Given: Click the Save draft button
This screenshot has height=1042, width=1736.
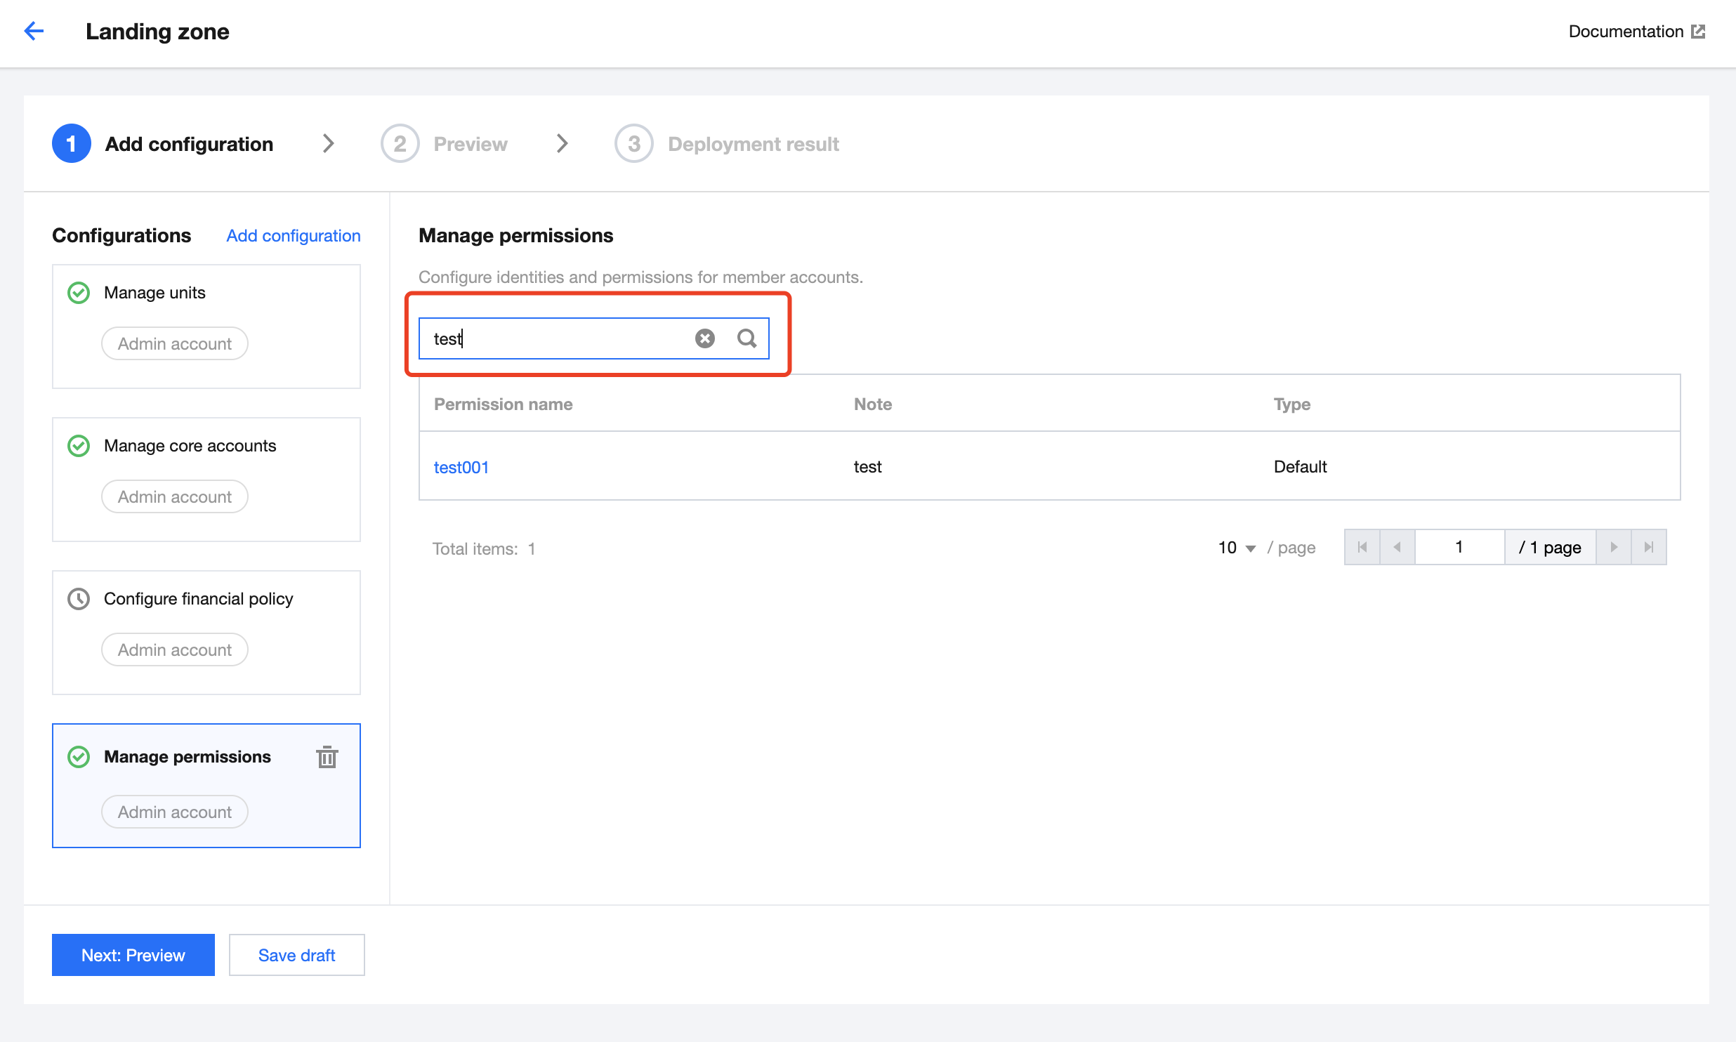Looking at the screenshot, I should [x=296, y=955].
